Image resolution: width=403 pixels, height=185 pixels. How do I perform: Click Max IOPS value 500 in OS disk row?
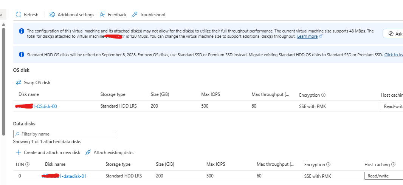(205, 106)
